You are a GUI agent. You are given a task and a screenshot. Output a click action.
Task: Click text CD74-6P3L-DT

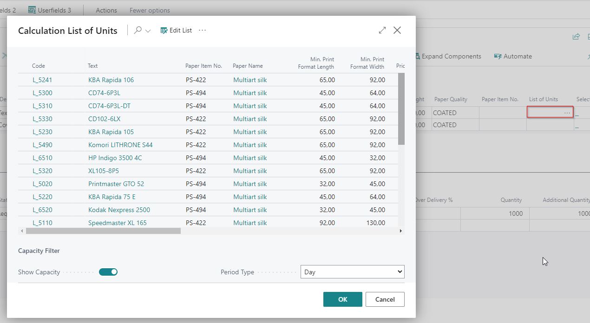tap(110, 106)
